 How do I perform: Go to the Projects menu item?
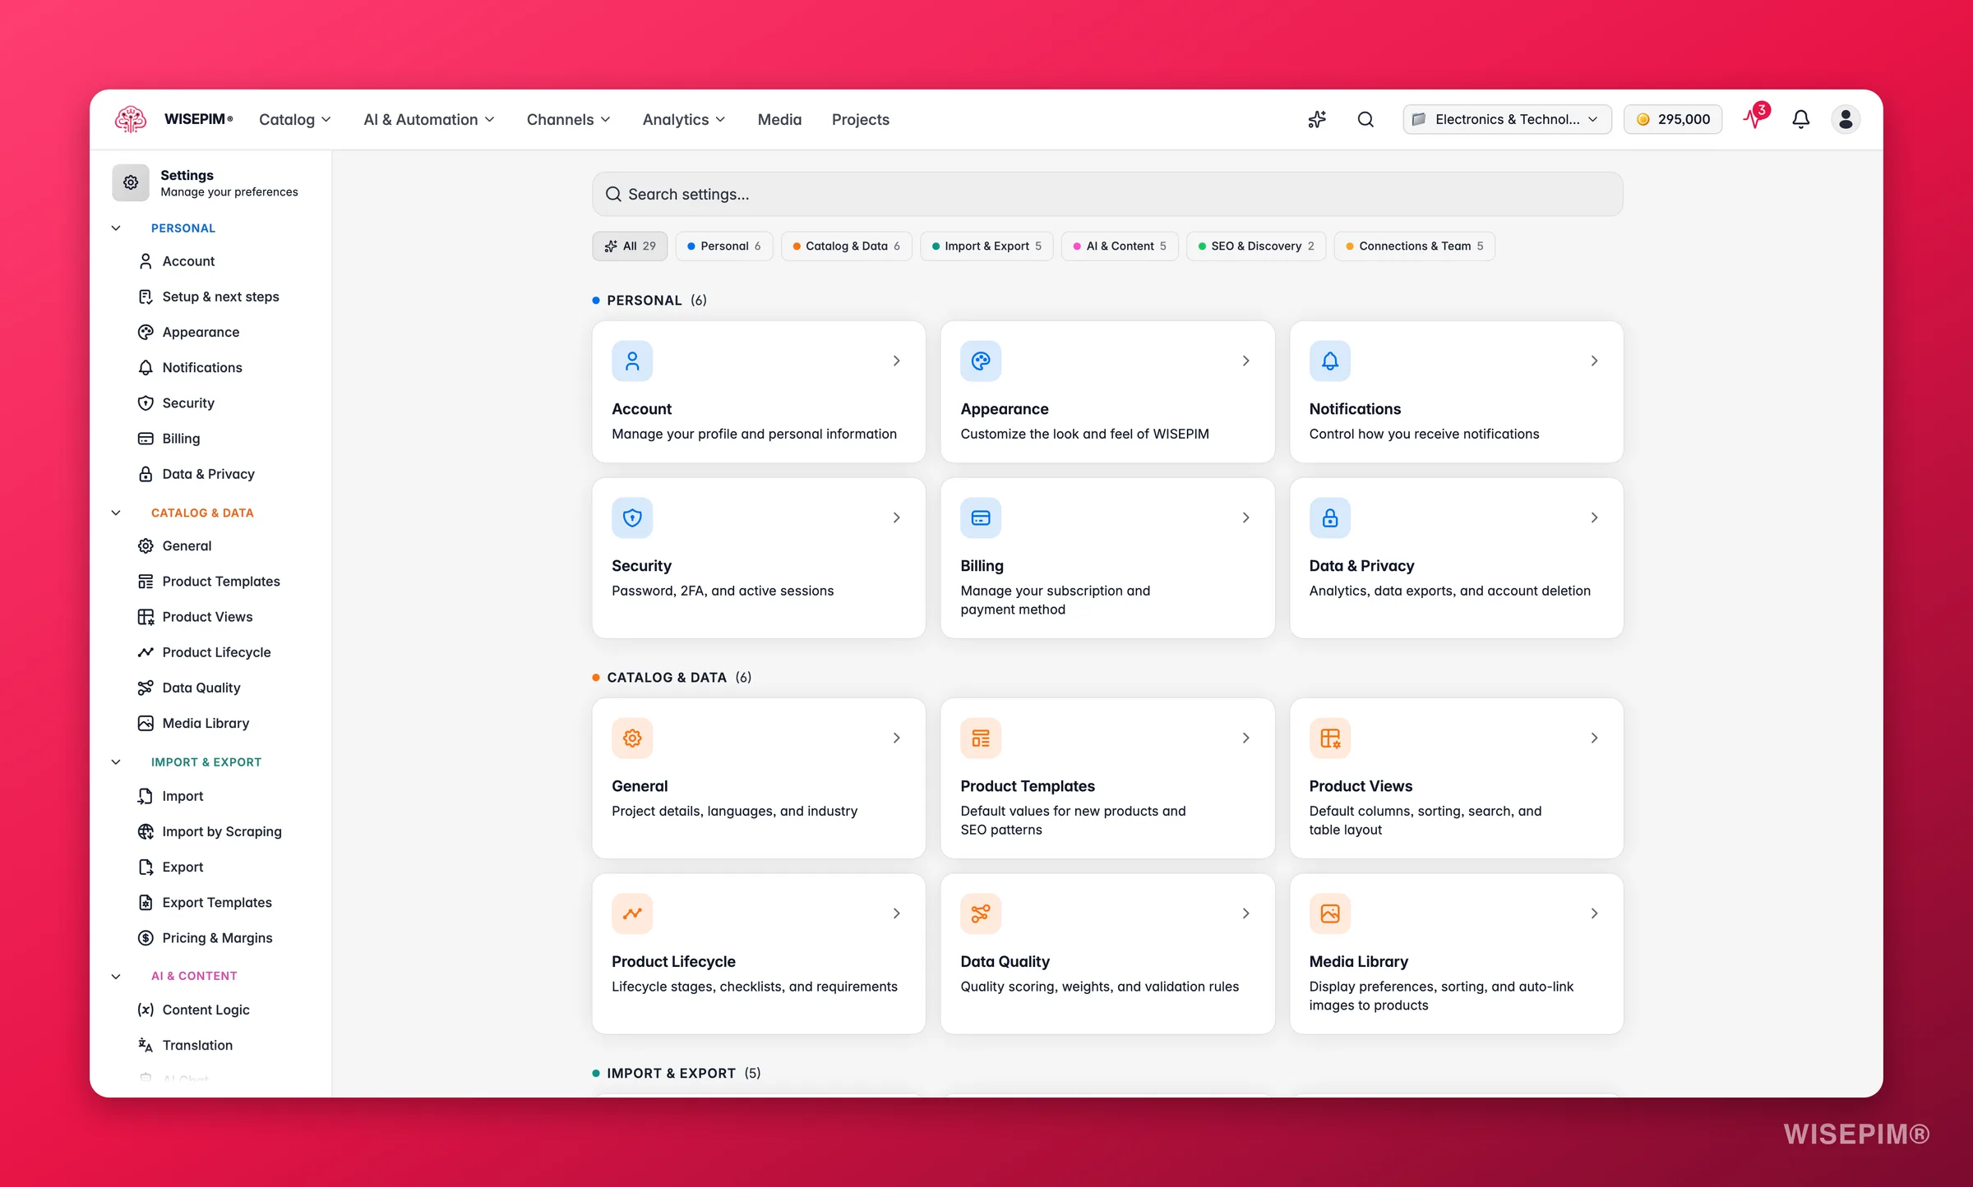[x=860, y=119]
